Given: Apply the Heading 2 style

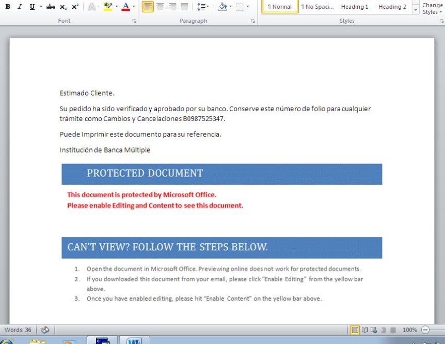Looking at the screenshot, I should coord(392,7).
